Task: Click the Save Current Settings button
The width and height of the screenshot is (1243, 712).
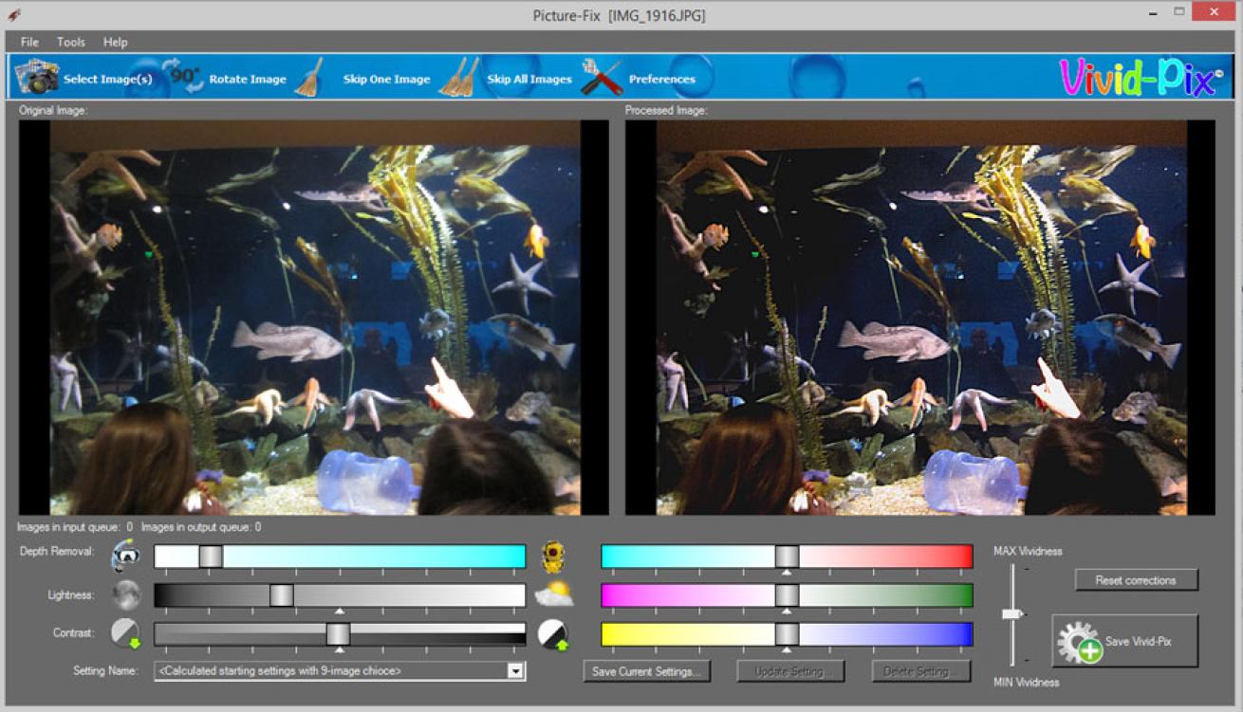Action: pyautogui.click(x=645, y=671)
